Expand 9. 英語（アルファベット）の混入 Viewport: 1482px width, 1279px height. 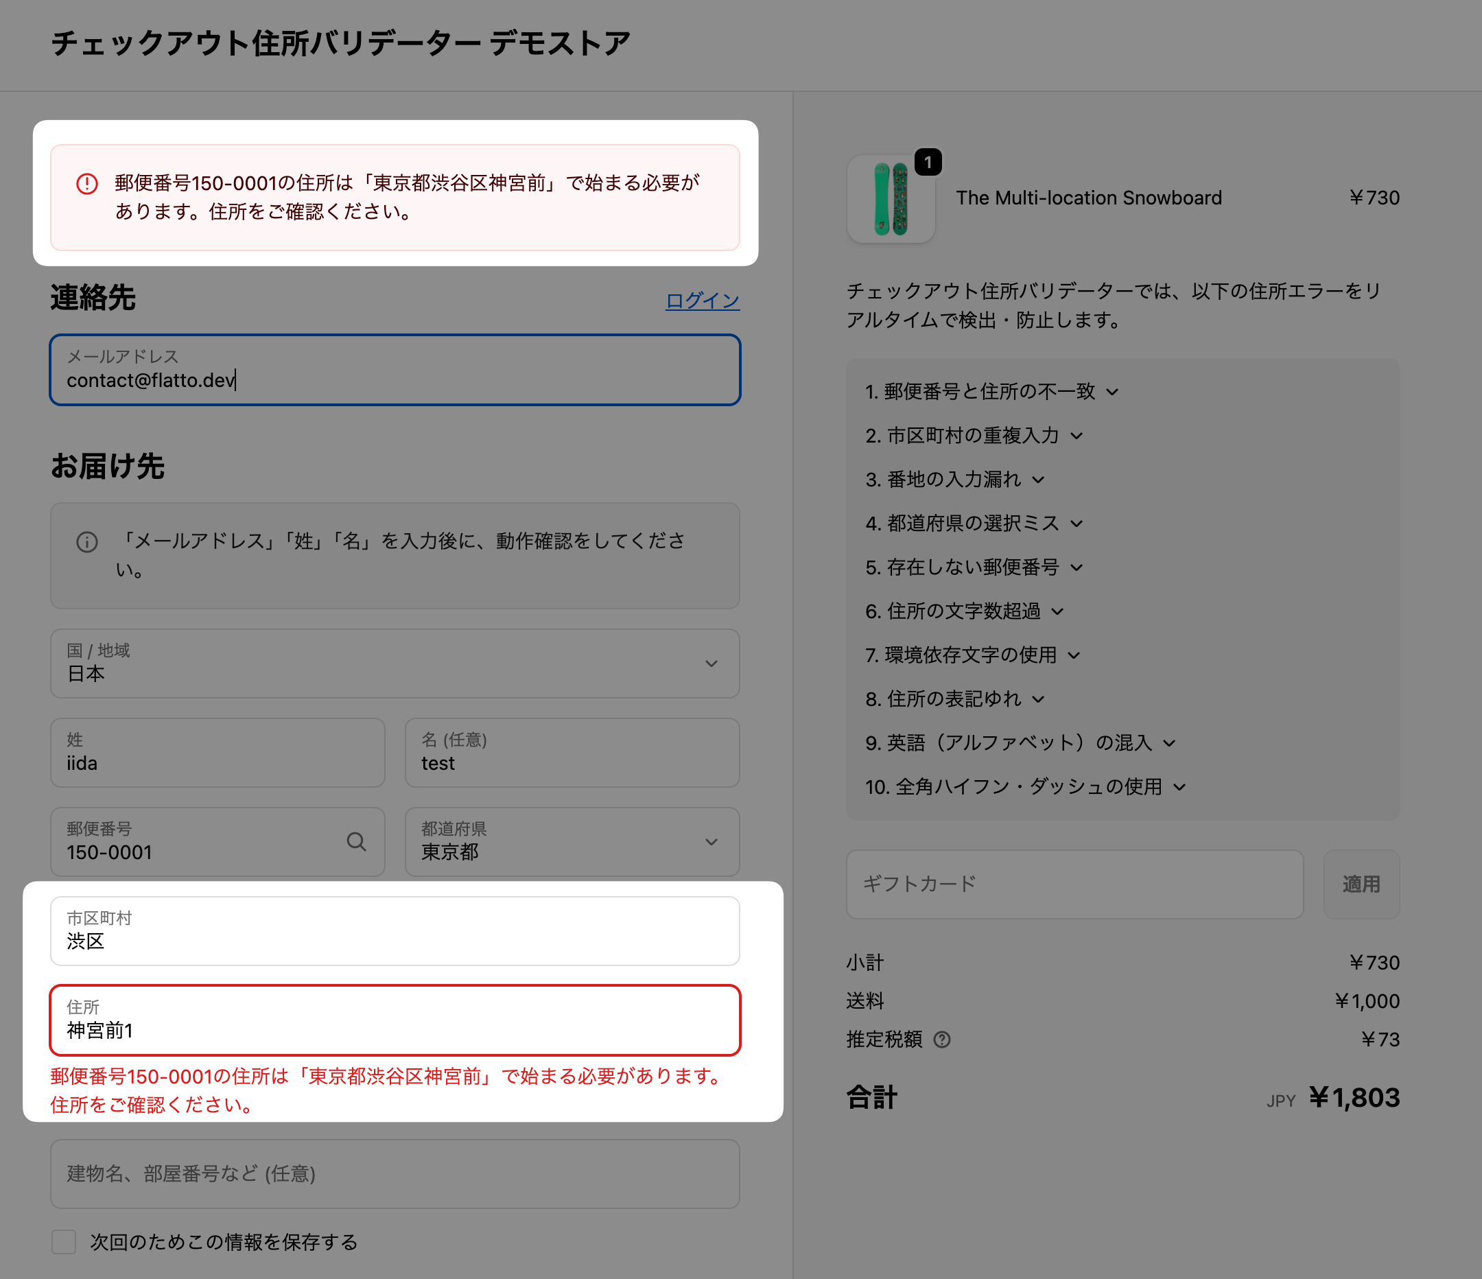pyautogui.click(x=1020, y=743)
